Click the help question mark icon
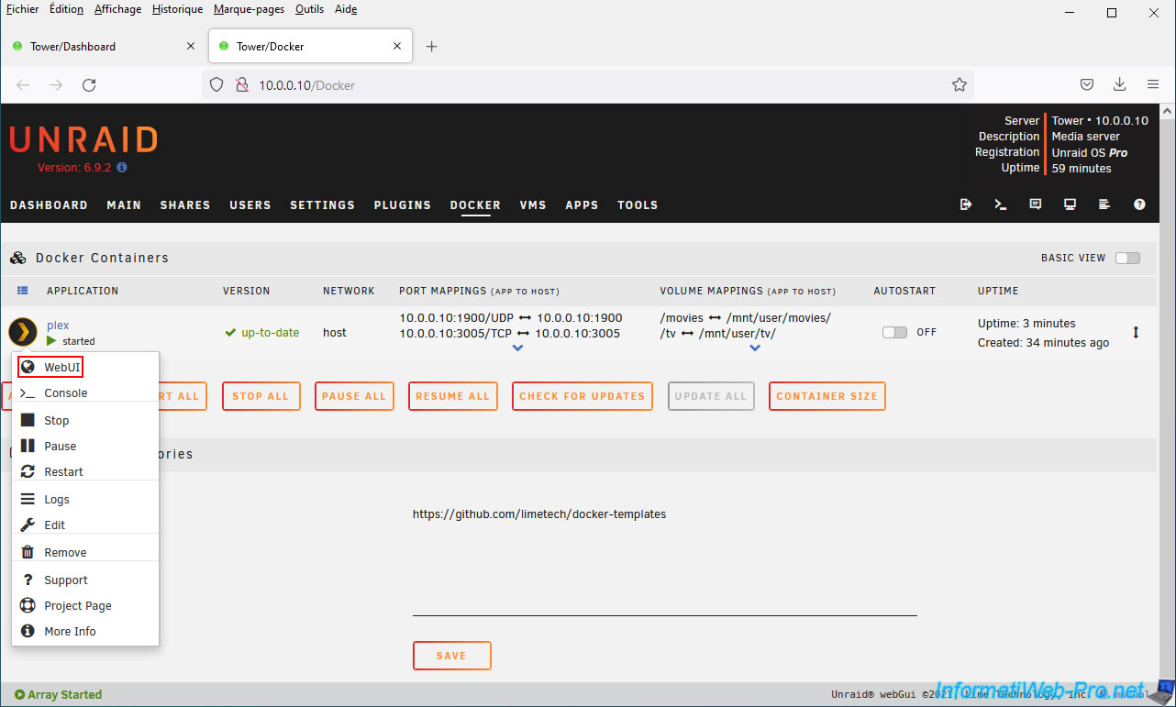Screen dimensions: 1176x707 click(x=1139, y=204)
